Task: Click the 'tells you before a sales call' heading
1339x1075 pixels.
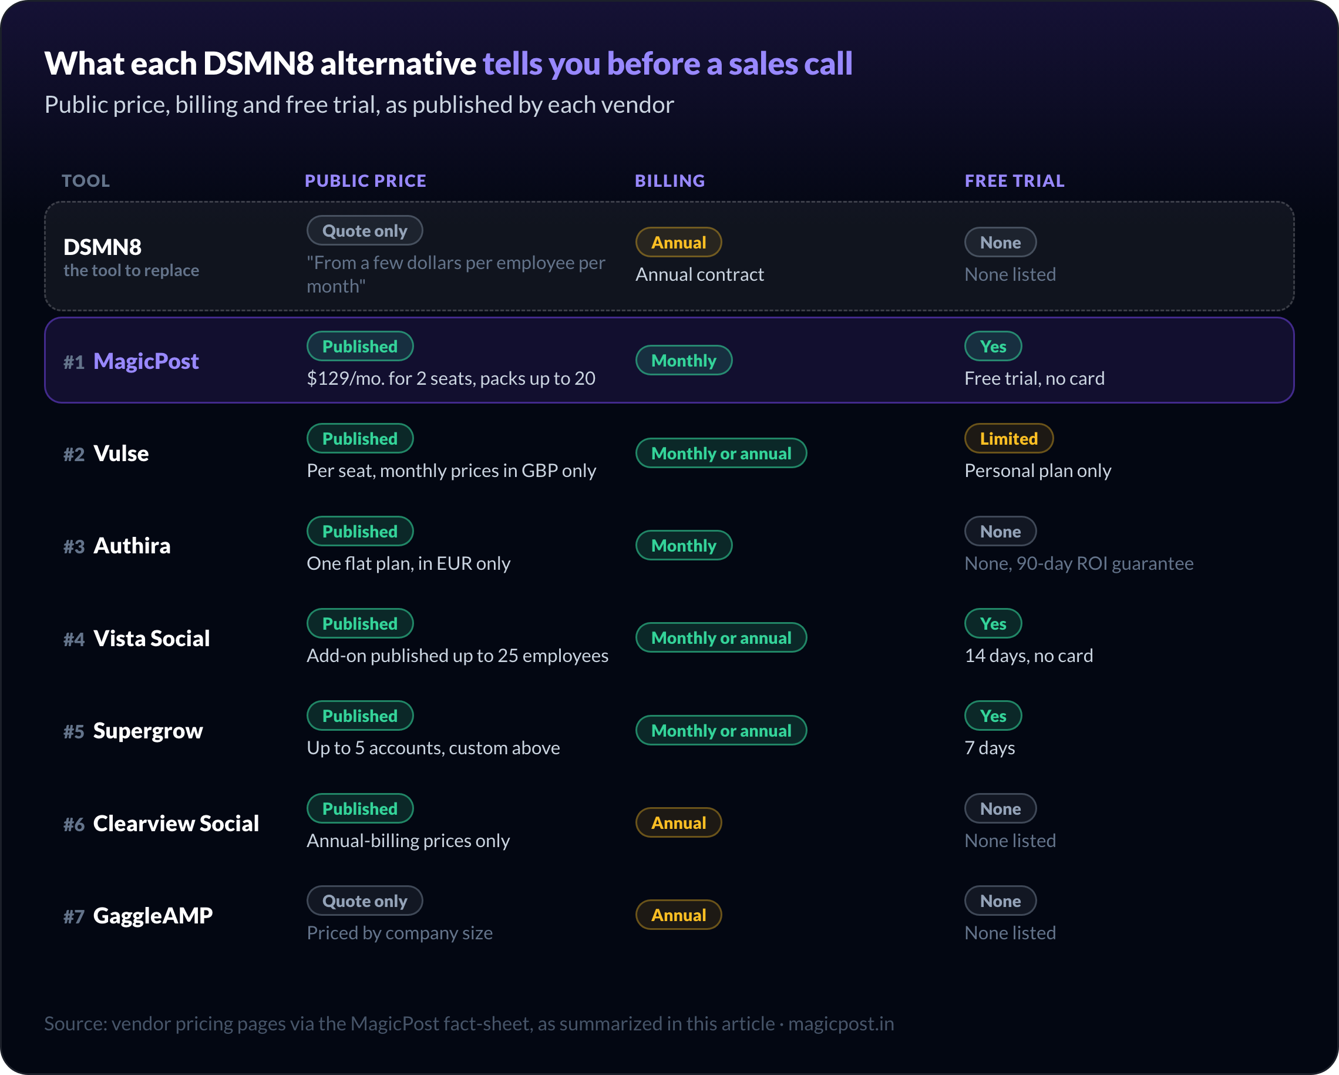Action: (x=668, y=63)
